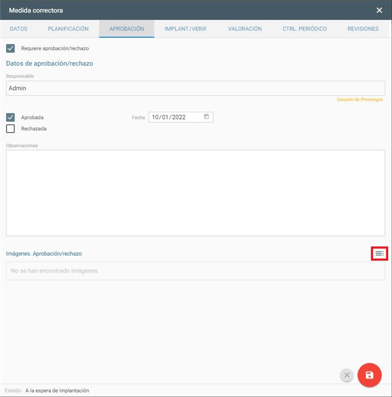Viewport: 392px width, 397px height.
Task: Close the Medida correctora dialog
Action: [x=379, y=10]
